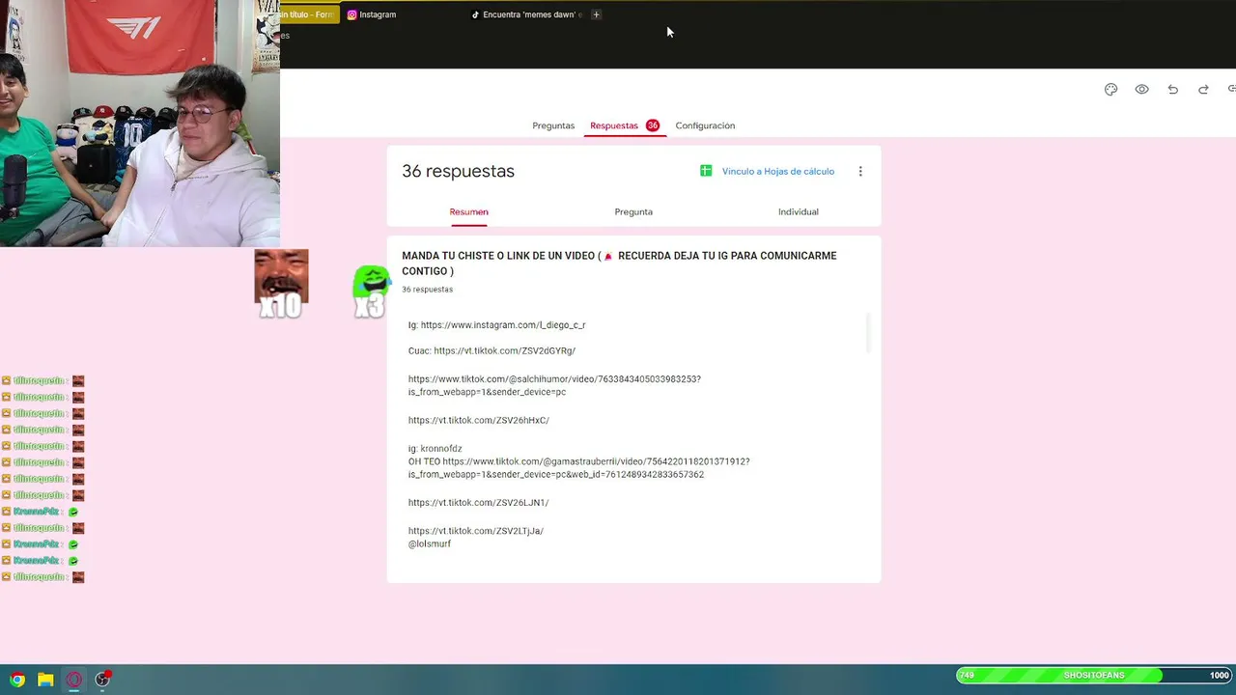Viewport: 1236px width, 695px height.
Task: Click 'Vínculo a Hojas de cálculo' link
Action: 778,171
